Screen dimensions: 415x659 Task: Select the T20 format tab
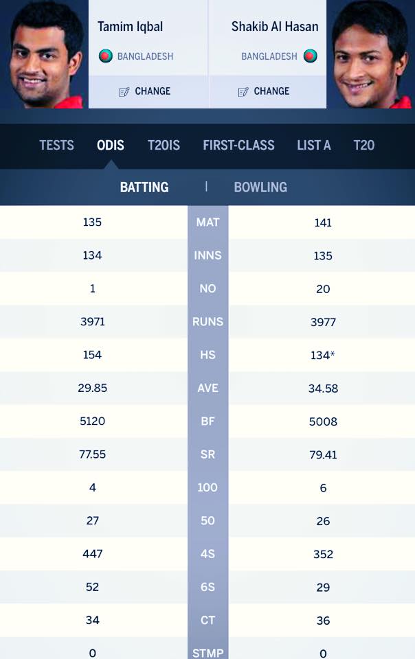[364, 145]
